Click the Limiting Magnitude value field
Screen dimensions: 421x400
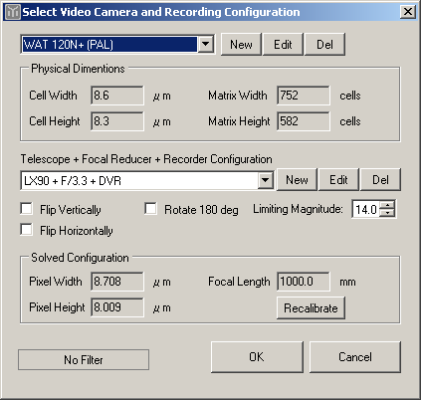click(366, 209)
